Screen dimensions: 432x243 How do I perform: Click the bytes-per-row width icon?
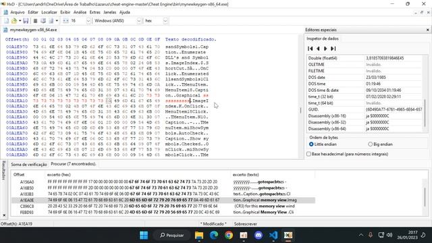click(65, 21)
